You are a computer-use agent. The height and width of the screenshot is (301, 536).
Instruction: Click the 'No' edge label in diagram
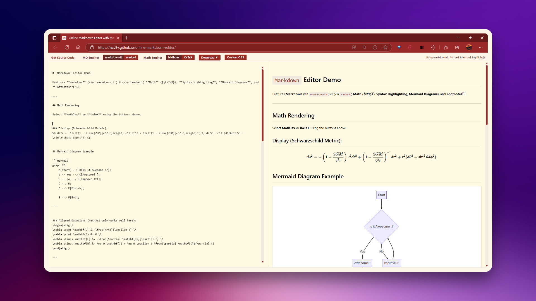[x=381, y=251]
